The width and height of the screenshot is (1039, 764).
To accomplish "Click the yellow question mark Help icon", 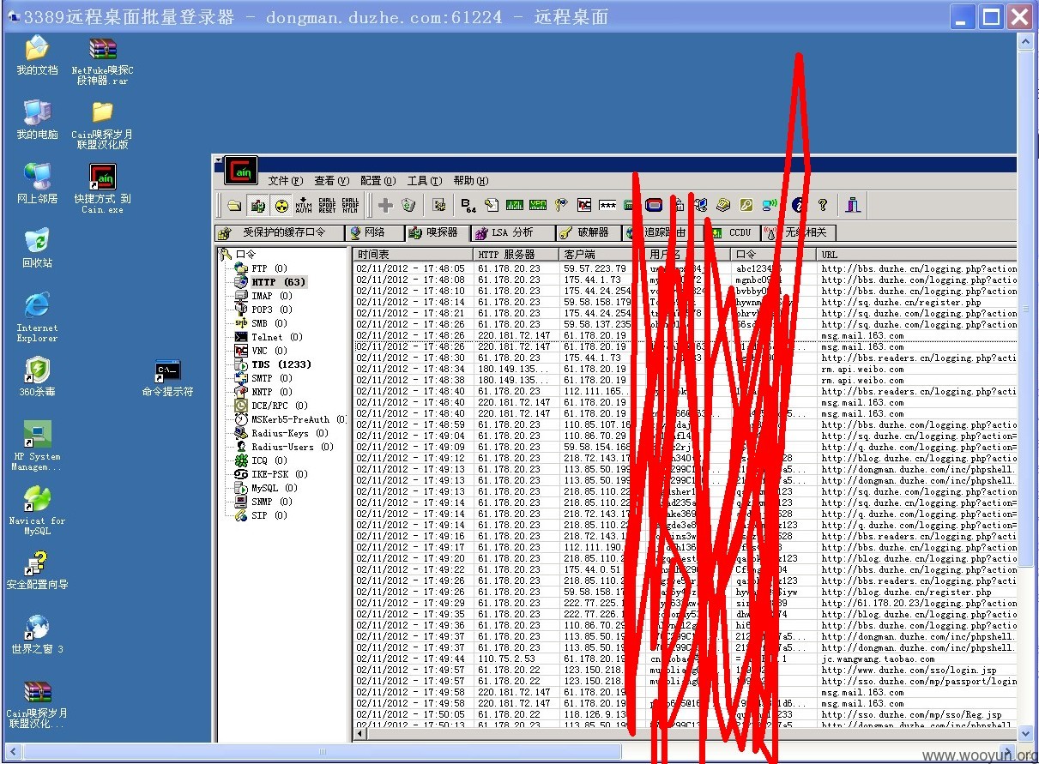I will [x=823, y=205].
